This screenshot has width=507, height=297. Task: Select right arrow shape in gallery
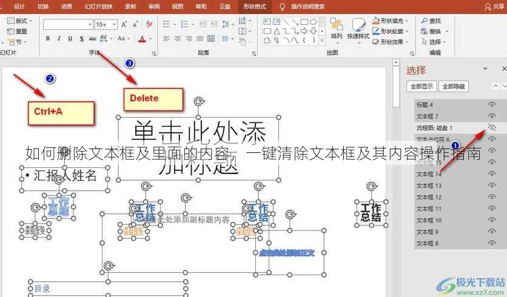[x=304, y=32]
